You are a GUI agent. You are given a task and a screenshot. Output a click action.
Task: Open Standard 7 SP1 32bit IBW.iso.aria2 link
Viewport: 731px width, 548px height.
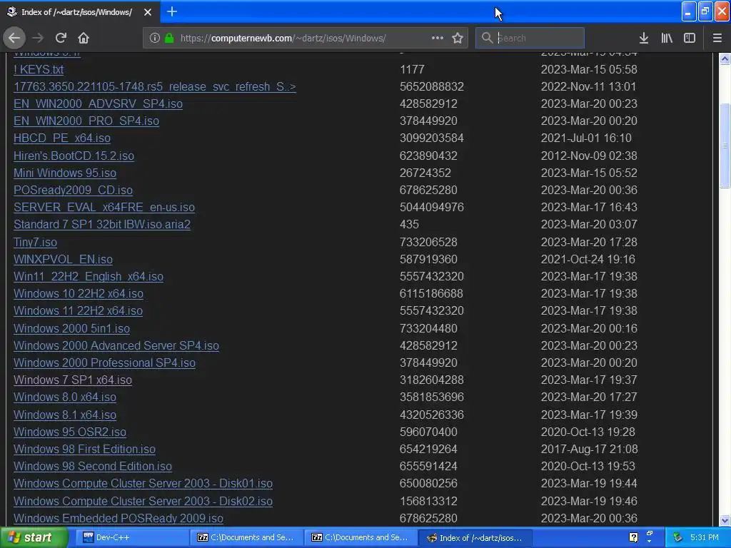(x=102, y=224)
